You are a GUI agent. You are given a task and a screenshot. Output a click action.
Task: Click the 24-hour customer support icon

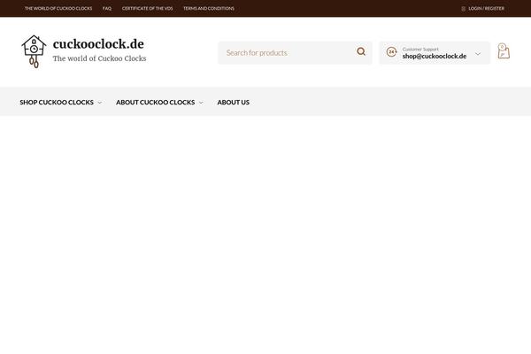click(391, 52)
